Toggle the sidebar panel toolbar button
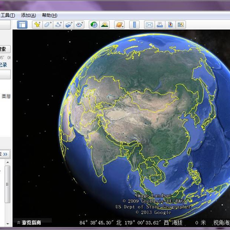 [x=22, y=25]
